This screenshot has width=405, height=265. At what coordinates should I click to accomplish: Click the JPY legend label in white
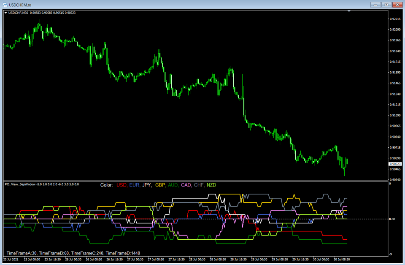(147, 185)
